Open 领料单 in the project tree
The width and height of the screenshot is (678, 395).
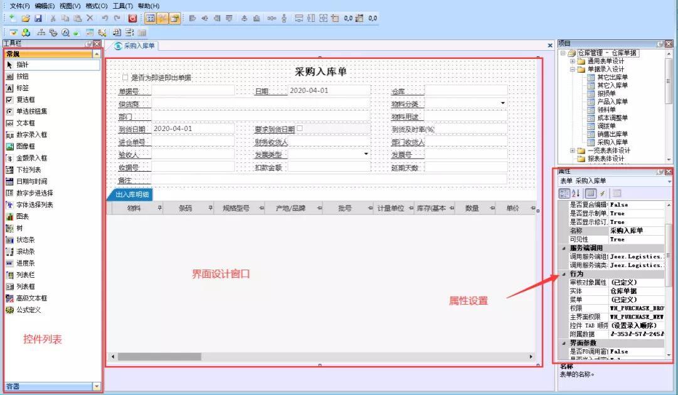click(606, 110)
